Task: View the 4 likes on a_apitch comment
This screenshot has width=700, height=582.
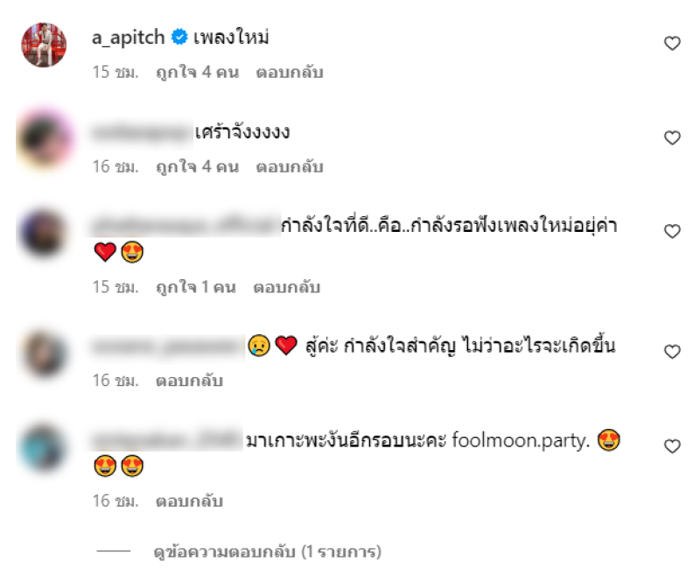Action: [x=198, y=72]
